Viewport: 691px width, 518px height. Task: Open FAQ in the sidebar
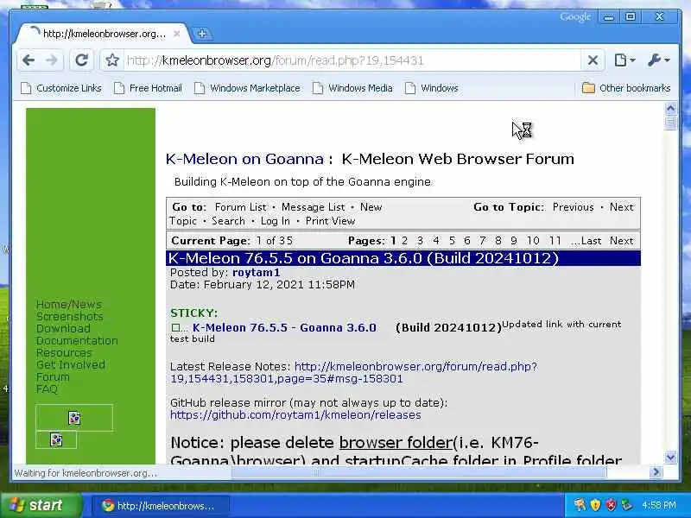tap(47, 389)
